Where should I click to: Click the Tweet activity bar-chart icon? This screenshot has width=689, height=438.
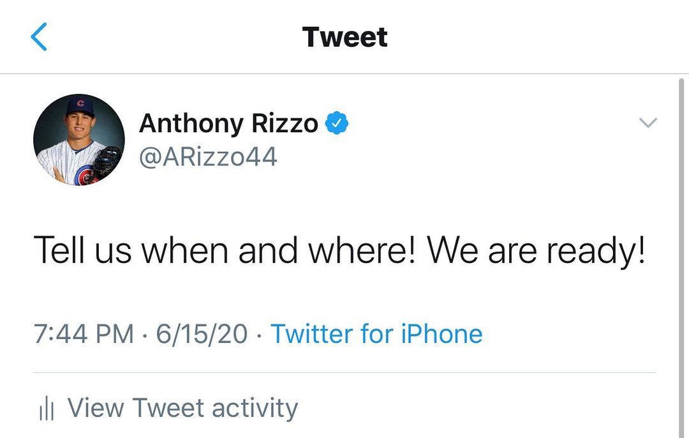click(x=47, y=409)
